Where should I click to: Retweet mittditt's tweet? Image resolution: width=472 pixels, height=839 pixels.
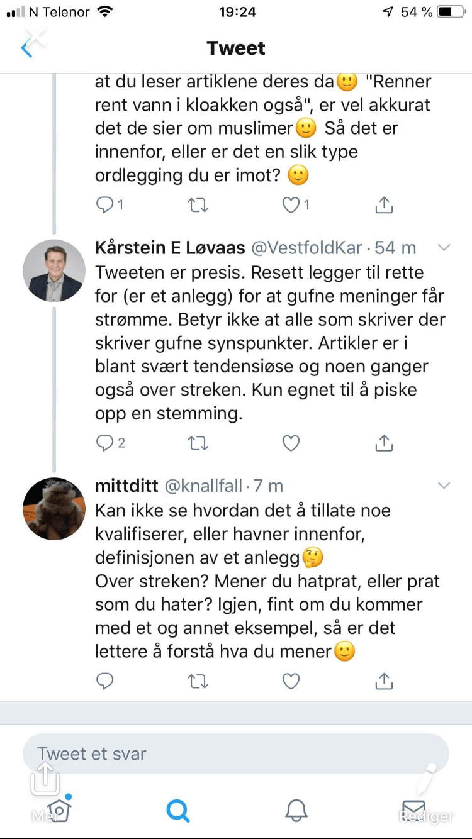click(x=198, y=681)
